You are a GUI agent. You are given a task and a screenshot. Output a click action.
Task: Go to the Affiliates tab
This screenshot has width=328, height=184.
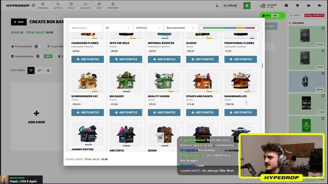pos(85,6)
